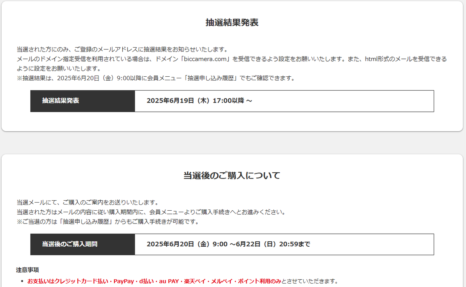Click the 当選後のご購入について heading
The width and height of the screenshot is (466, 287).
pos(232,175)
